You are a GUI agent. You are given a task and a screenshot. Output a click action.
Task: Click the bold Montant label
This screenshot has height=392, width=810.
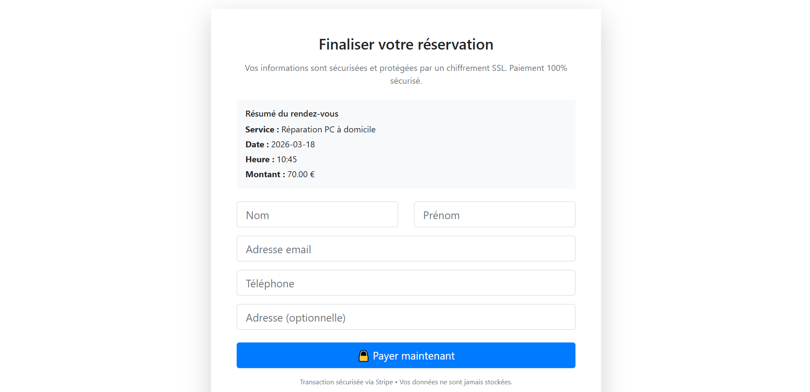pyautogui.click(x=265, y=175)
